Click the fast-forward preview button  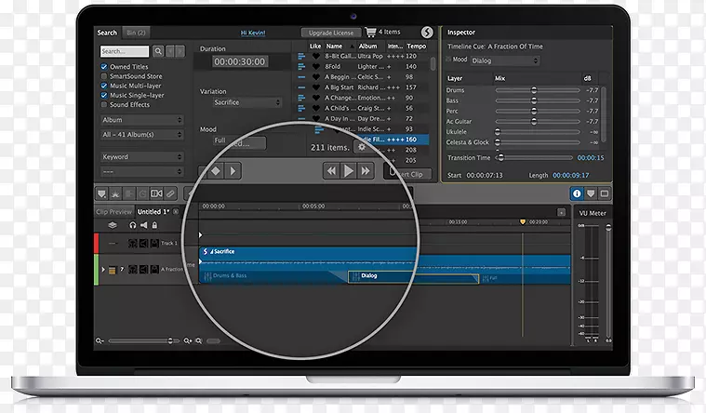click(x=366, y=170)
